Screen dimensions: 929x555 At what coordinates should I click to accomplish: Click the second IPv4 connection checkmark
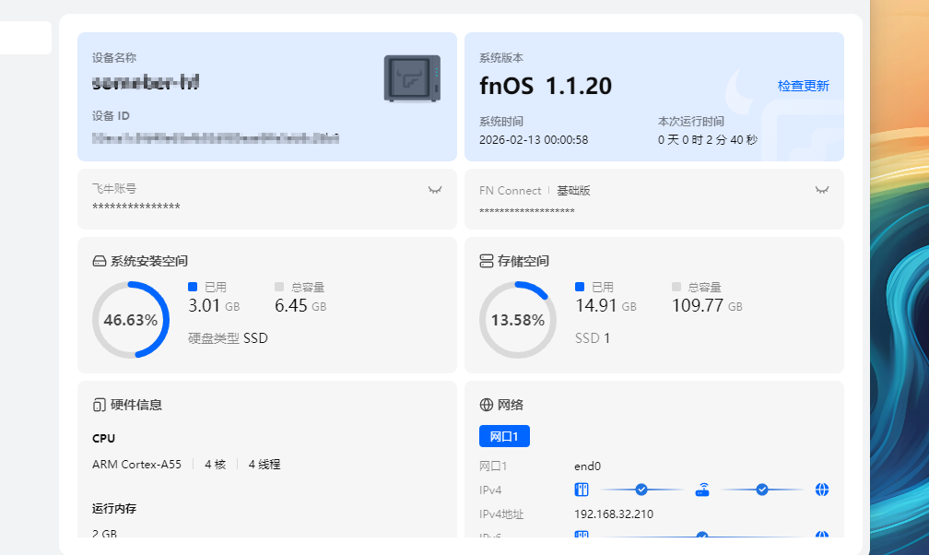coord(762,490)
